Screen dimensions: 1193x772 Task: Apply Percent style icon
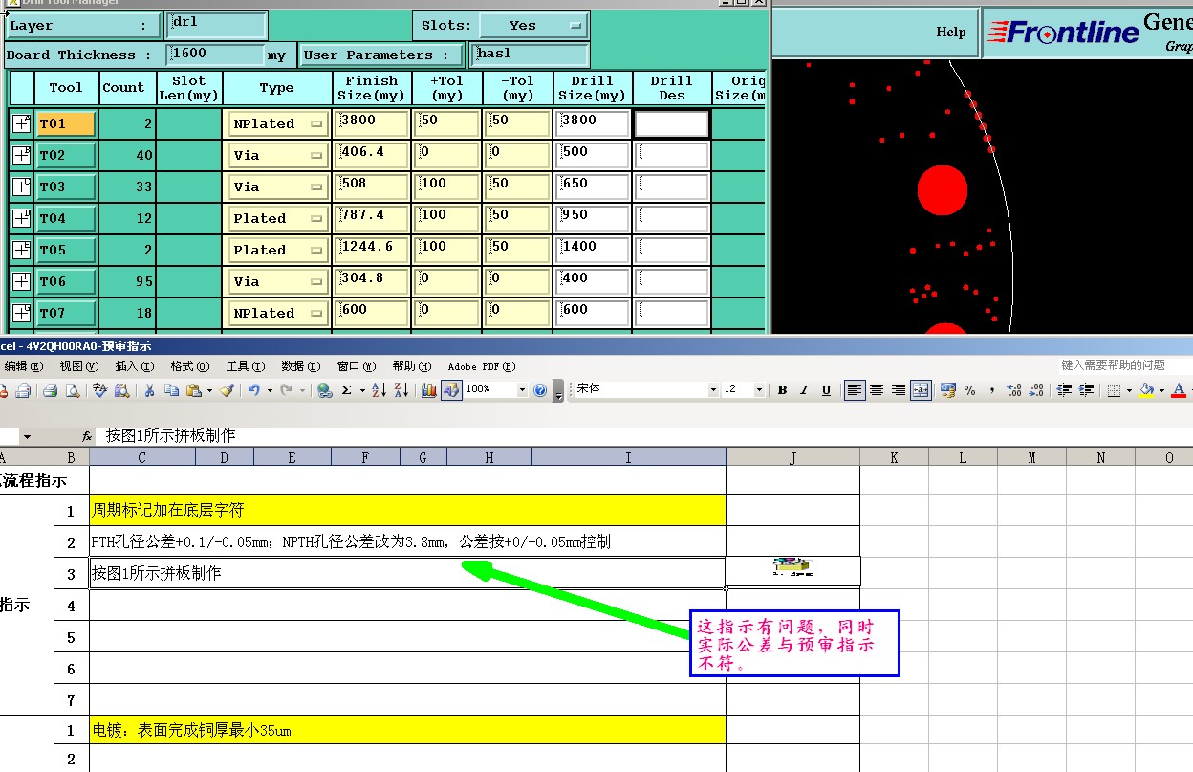click(x=970, y=390)
